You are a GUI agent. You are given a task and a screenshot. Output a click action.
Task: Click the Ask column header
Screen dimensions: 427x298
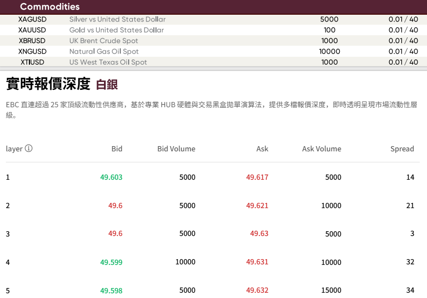[x=262, y=149]
